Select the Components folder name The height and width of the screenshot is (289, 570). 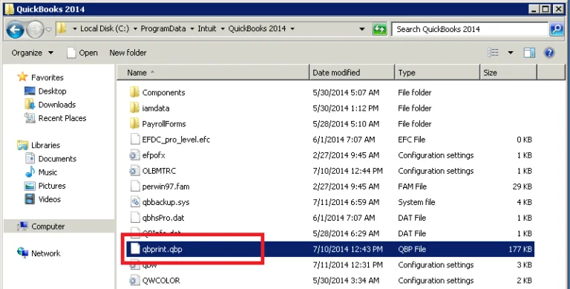(163, 92)
